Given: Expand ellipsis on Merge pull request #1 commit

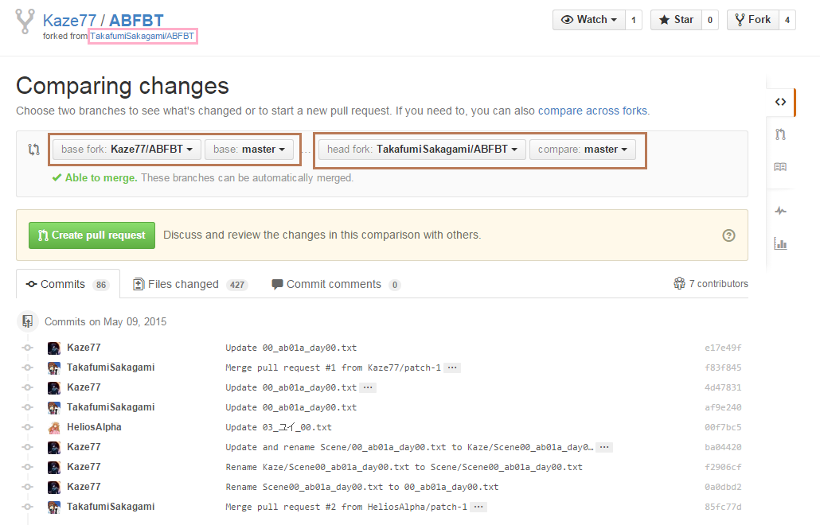Looking at the screenshot, I should coord(452,367).
